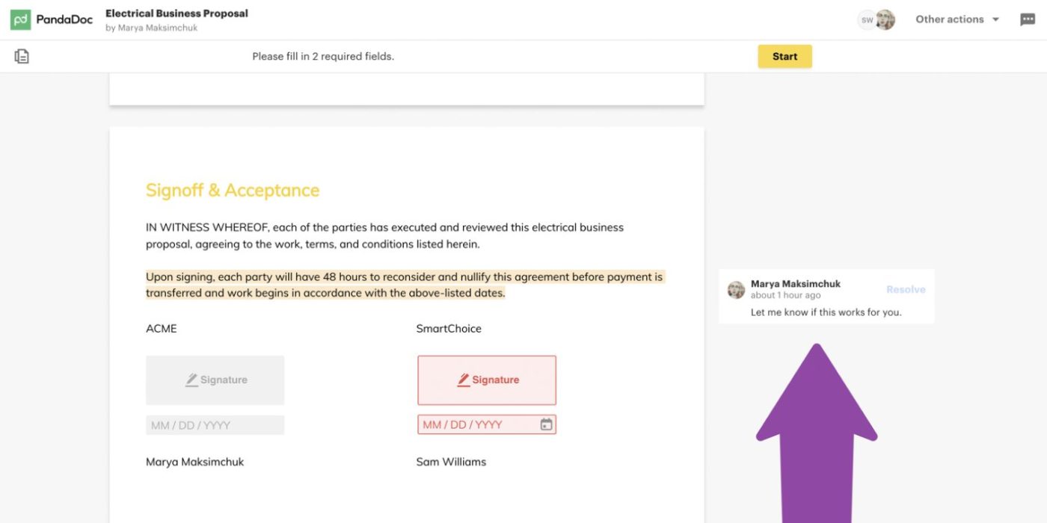Select the highlighted 48 hours clause text

[x=404, y=285]
